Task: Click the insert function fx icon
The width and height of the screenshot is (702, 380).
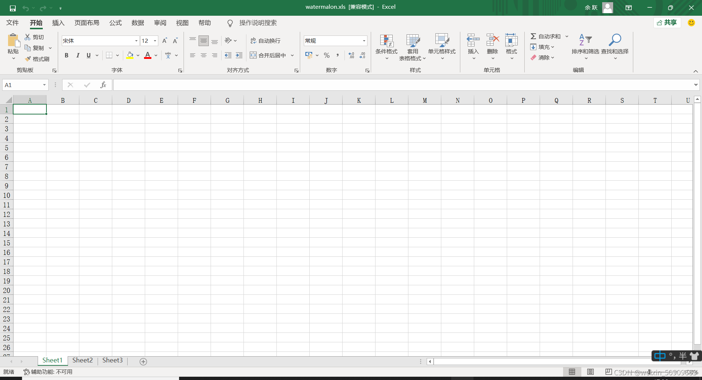Action: [103, 85]
